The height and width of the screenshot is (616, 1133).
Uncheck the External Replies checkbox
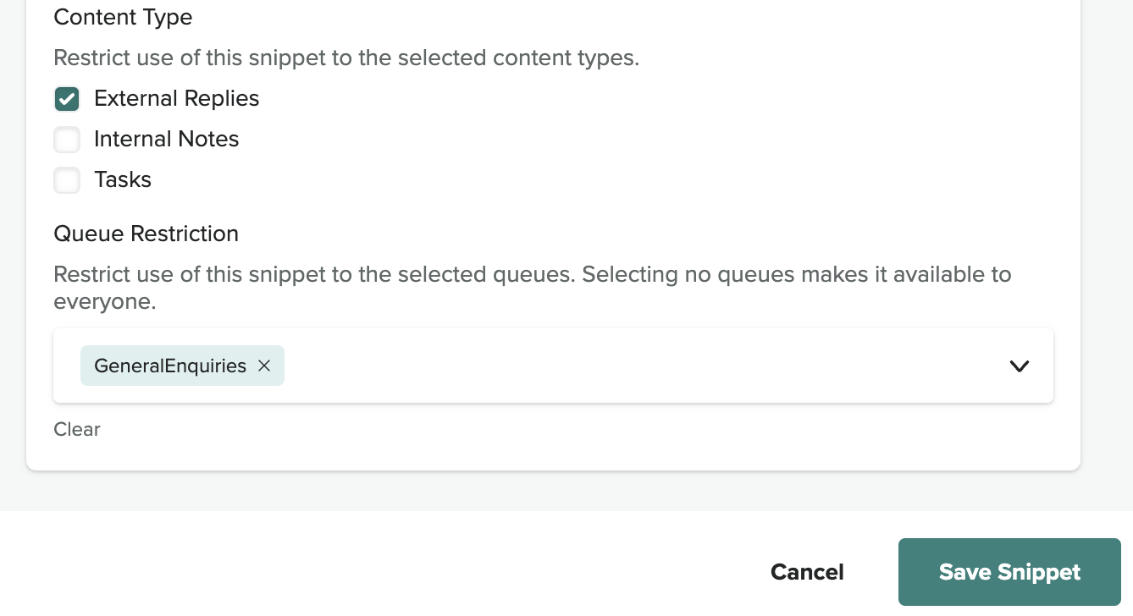tap(67, 99)
